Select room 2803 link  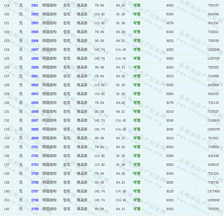tap(34, 94)
